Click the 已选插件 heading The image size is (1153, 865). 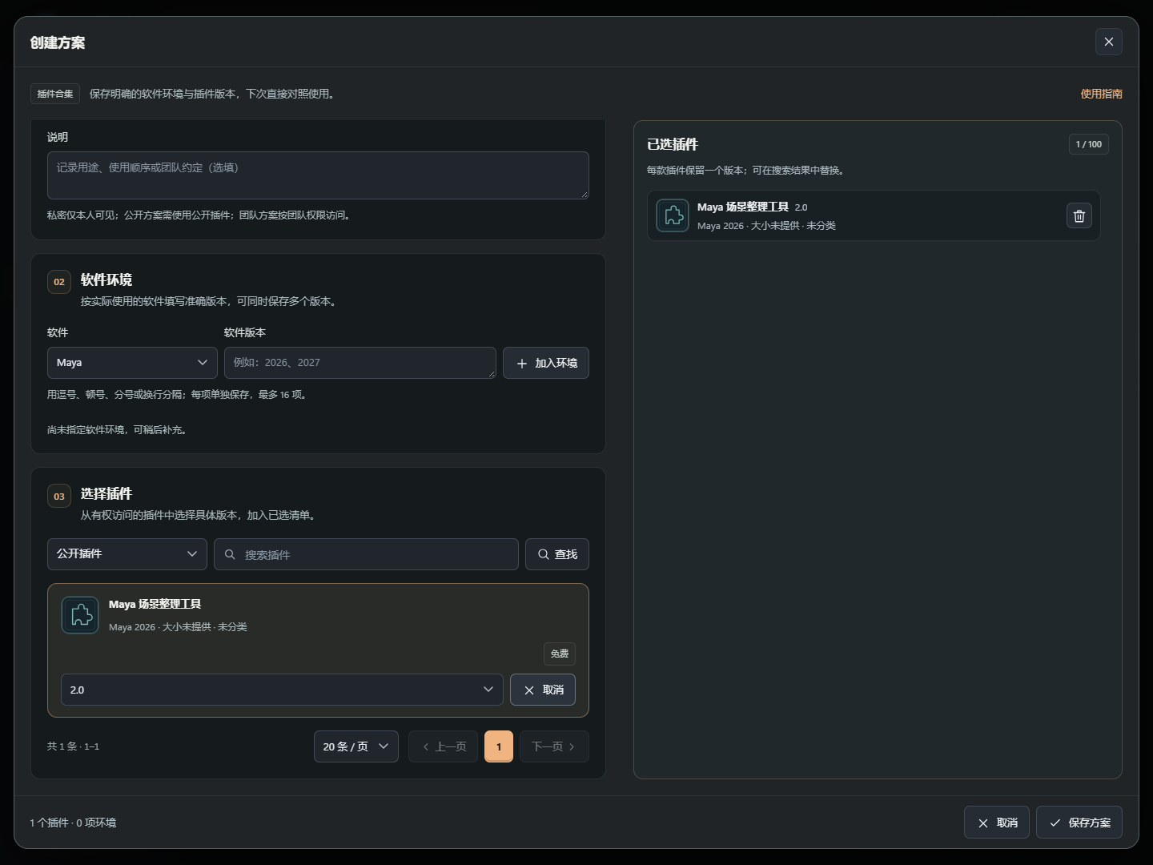tap(673, 144)
